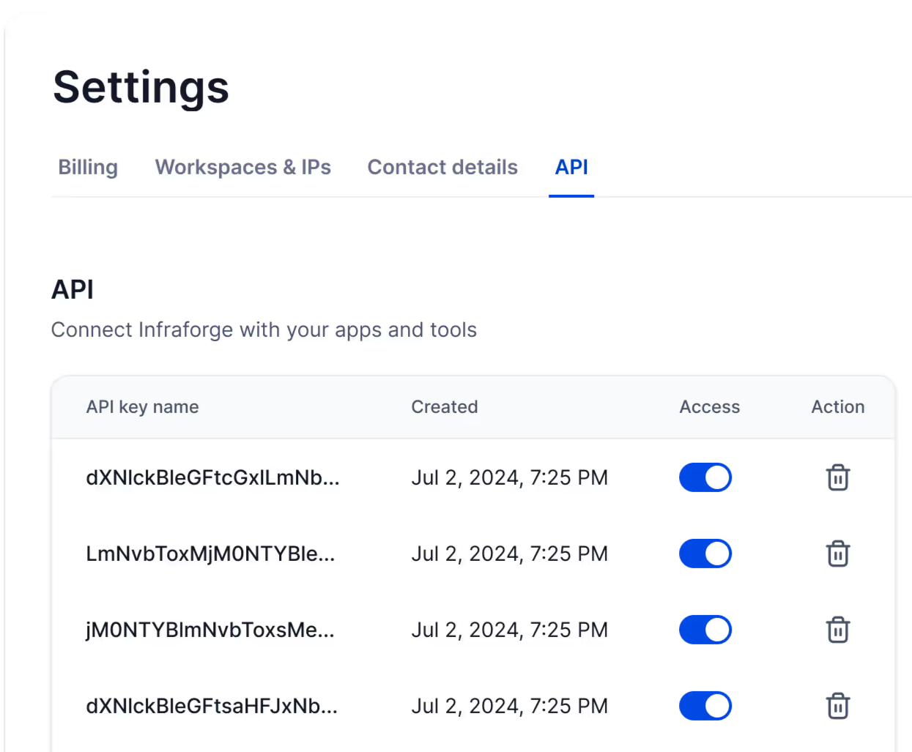Toggle access for LmNvbToxMjM0NTYBle... key
Viewport: 912px width, 752px height.
[705, 554]
